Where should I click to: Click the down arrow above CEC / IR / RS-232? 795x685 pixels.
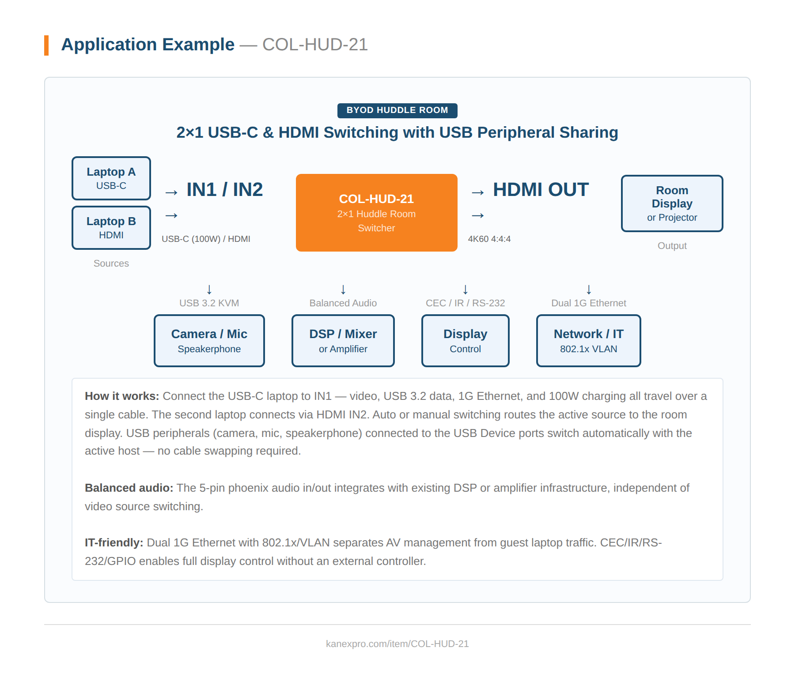pyautogui.click(x=465, y=290)
